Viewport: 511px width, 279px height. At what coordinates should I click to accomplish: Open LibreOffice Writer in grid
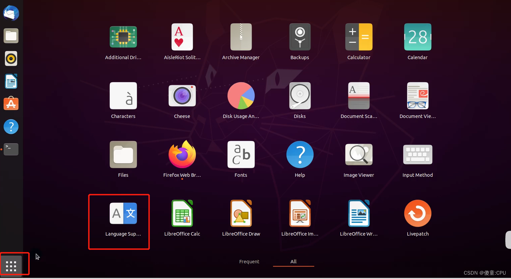[x=359, y=213]
